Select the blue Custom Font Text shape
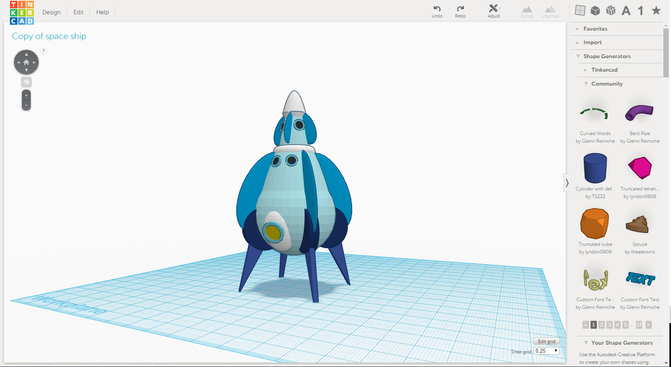This screenshot has height=367, width=671. tap(640, 279)
